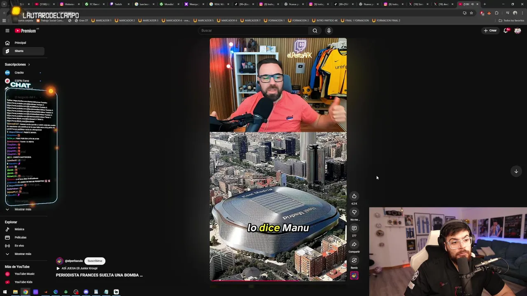Screen dimensions: 527x296
Task: Open En vivo in Explorar
Action: point(19,246)
